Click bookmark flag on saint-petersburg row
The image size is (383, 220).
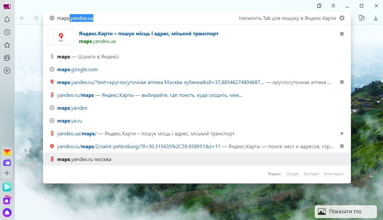coord(342,147)
